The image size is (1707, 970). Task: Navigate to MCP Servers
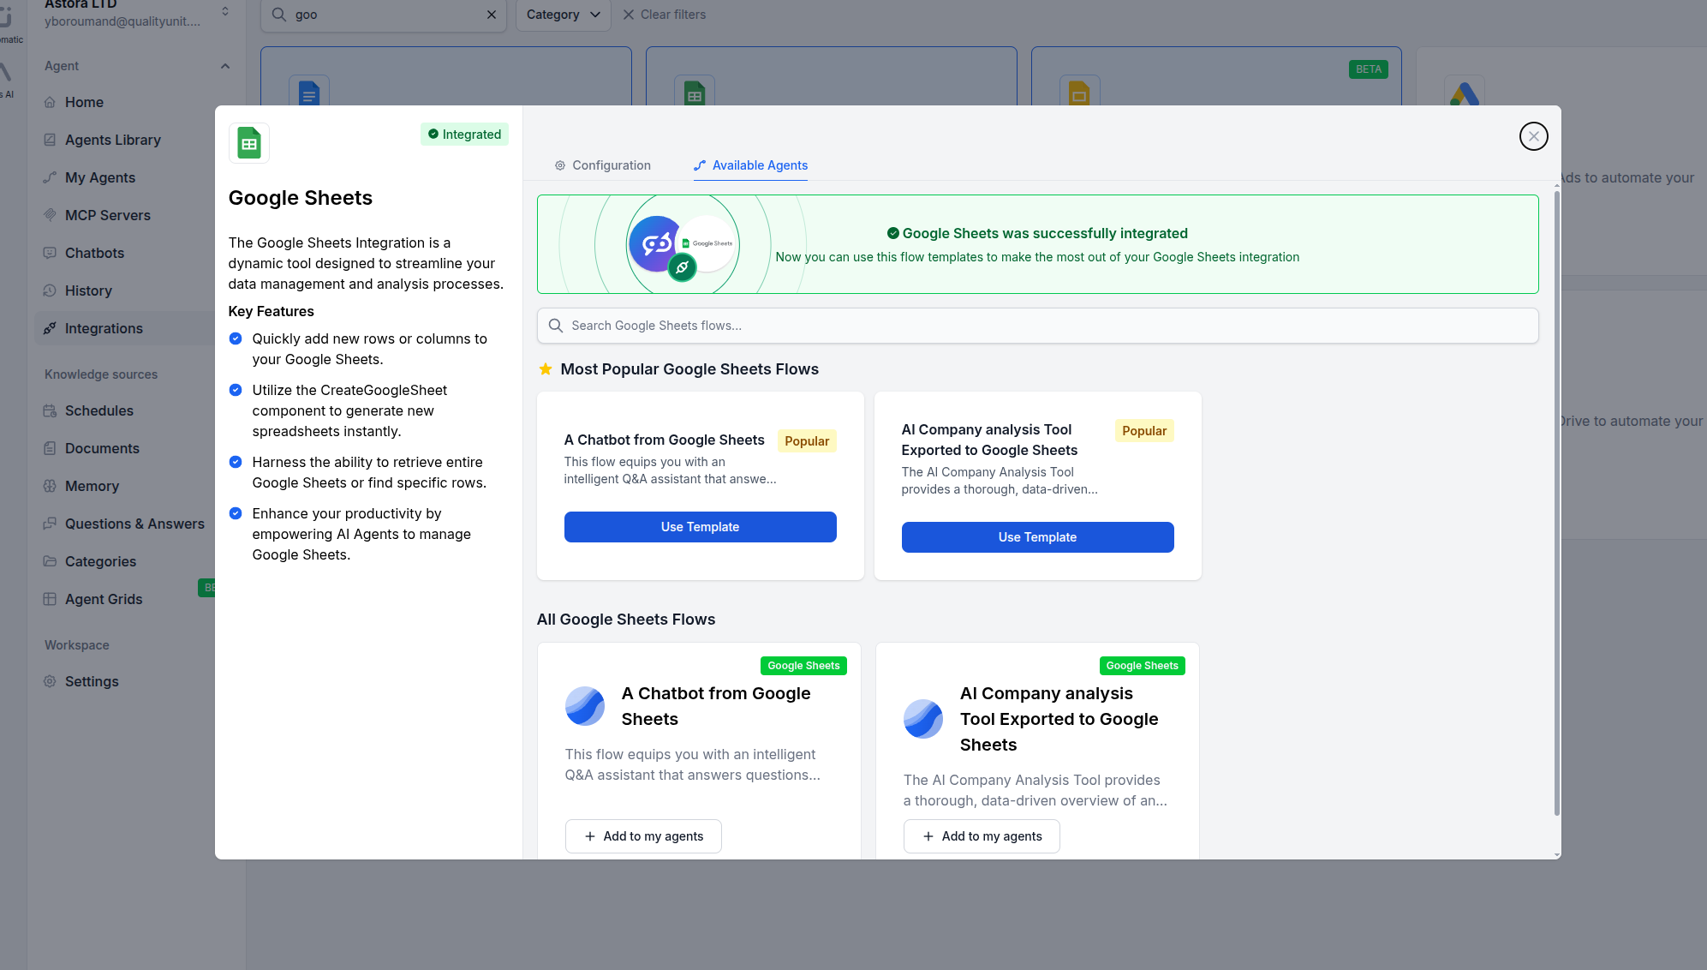(108, 215)
